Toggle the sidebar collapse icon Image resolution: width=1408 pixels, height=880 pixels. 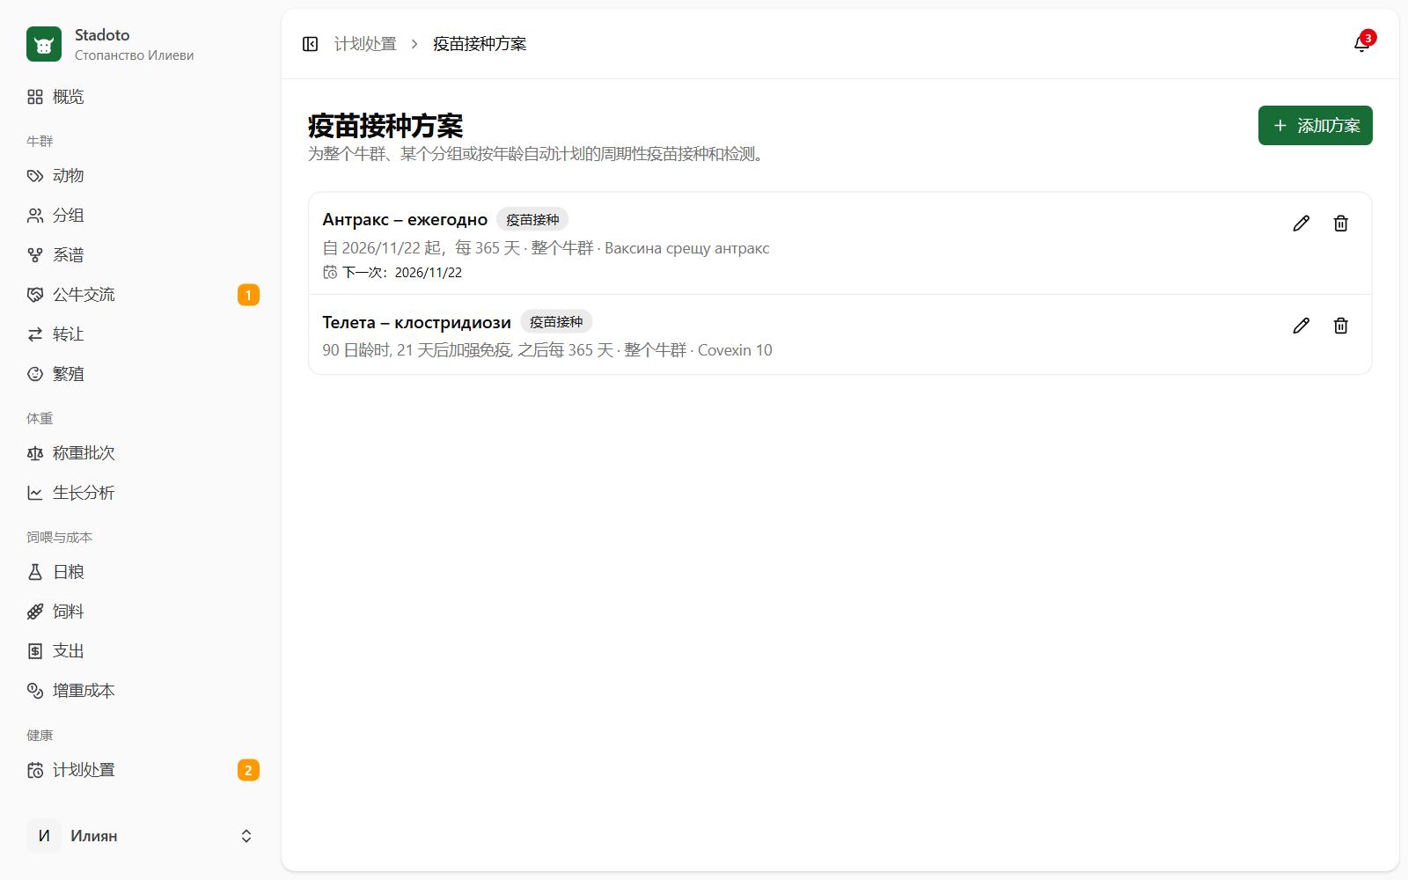coord(310,44)
